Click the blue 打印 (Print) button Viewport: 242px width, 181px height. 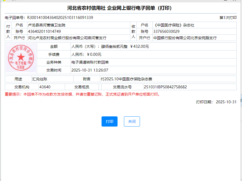click(110, 121)
